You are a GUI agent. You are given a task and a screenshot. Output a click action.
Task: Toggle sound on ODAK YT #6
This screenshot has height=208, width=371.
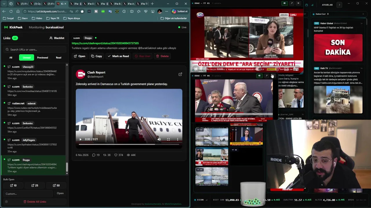coord(259,76)
